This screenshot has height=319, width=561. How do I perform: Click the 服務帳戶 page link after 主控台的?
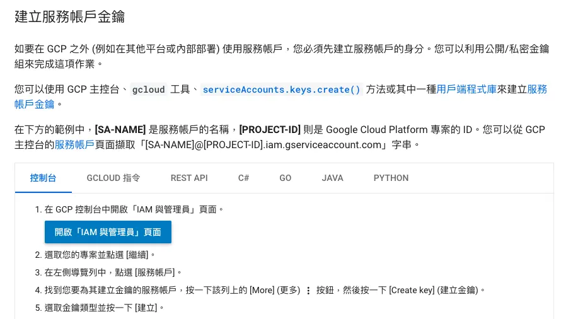74,144
